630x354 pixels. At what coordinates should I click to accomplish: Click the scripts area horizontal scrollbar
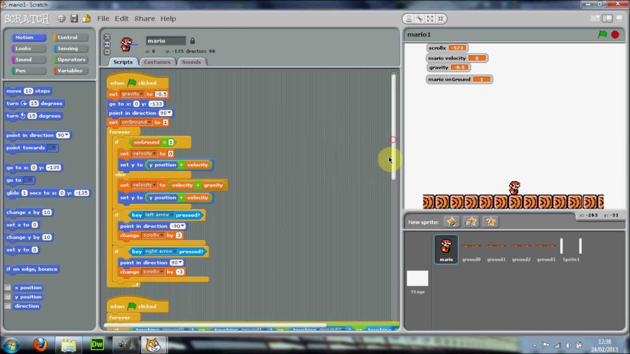coord(216,325)
